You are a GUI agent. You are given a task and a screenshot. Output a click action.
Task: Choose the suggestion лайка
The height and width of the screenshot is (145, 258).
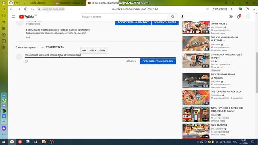[x=102, y=50]
